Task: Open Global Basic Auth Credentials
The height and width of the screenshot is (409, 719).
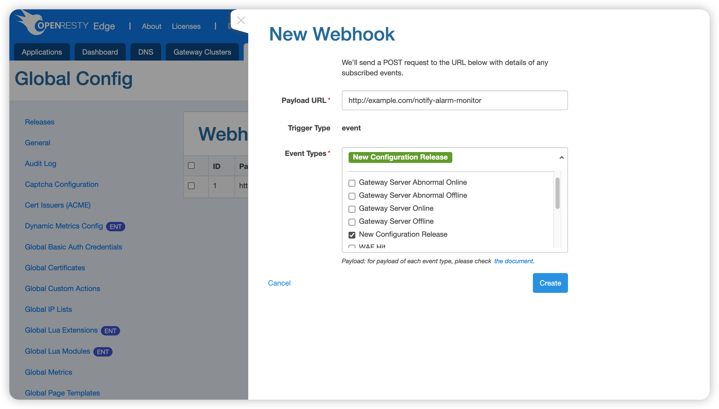Action: pyautogui.click(x=73, y=247)
